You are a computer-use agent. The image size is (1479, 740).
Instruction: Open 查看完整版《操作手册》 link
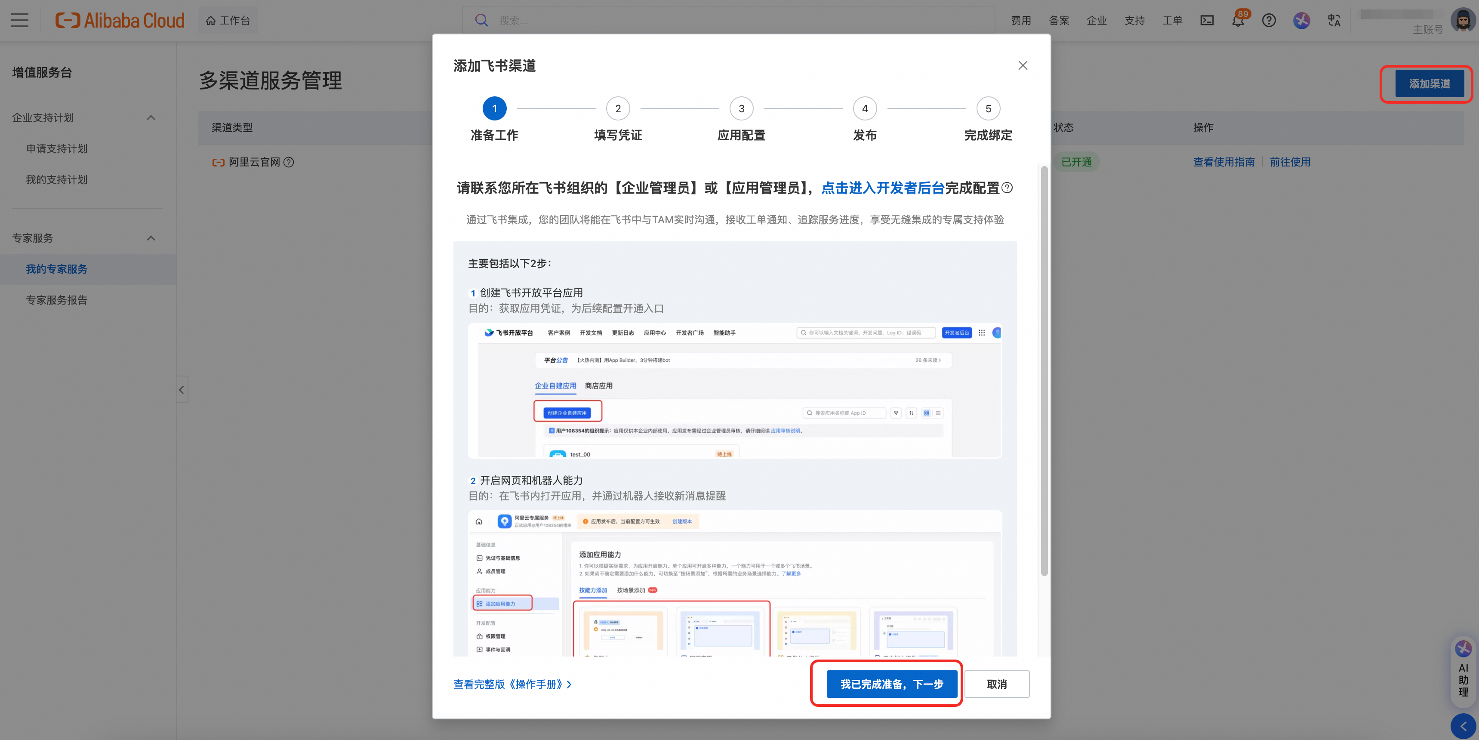tap(512, 684)
